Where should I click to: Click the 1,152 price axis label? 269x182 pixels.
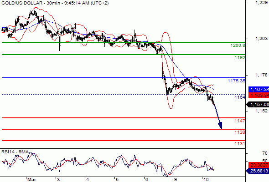[261, 111]
